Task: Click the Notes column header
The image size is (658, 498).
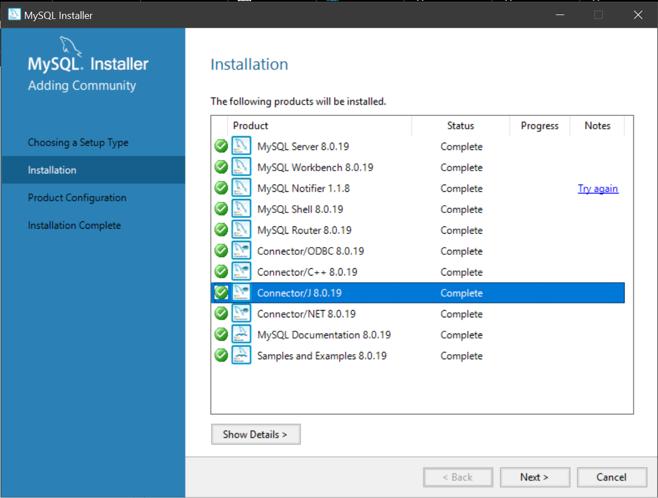Action: 597,126
